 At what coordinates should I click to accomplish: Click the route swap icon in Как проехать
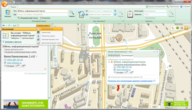tap(81, 14)
